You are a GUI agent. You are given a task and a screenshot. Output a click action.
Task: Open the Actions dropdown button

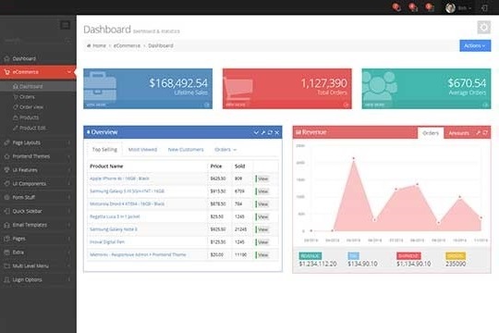[475, 45]
